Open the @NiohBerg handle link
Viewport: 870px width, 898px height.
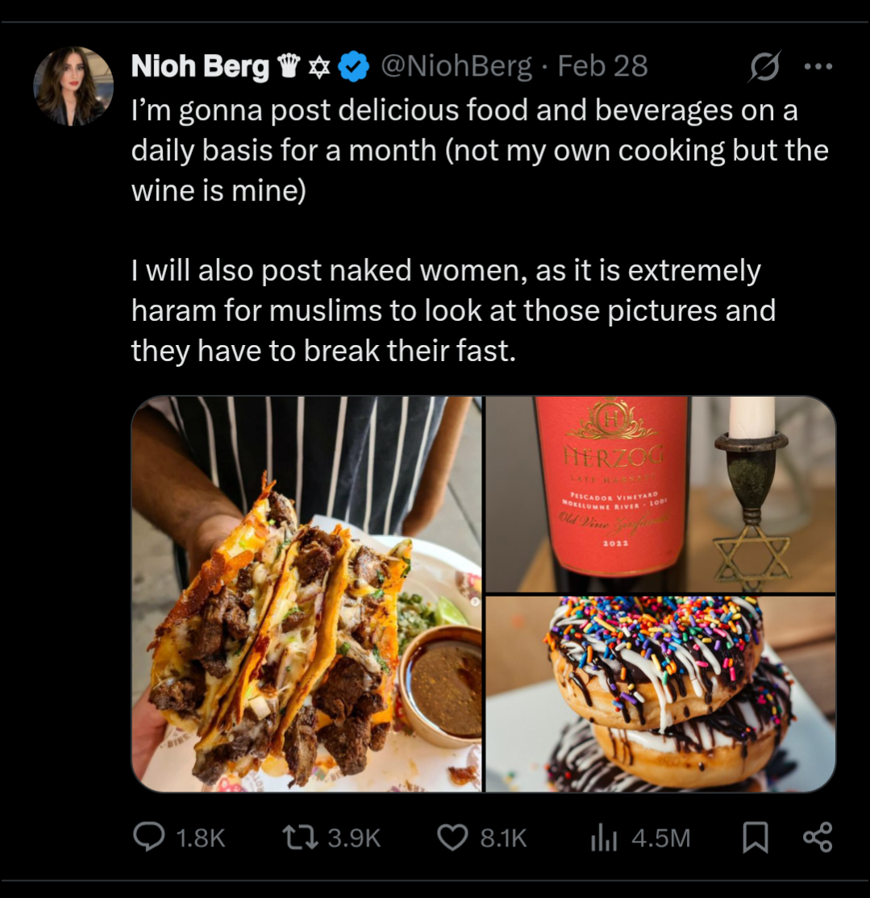pyautogui.click(x=456, y=66)
